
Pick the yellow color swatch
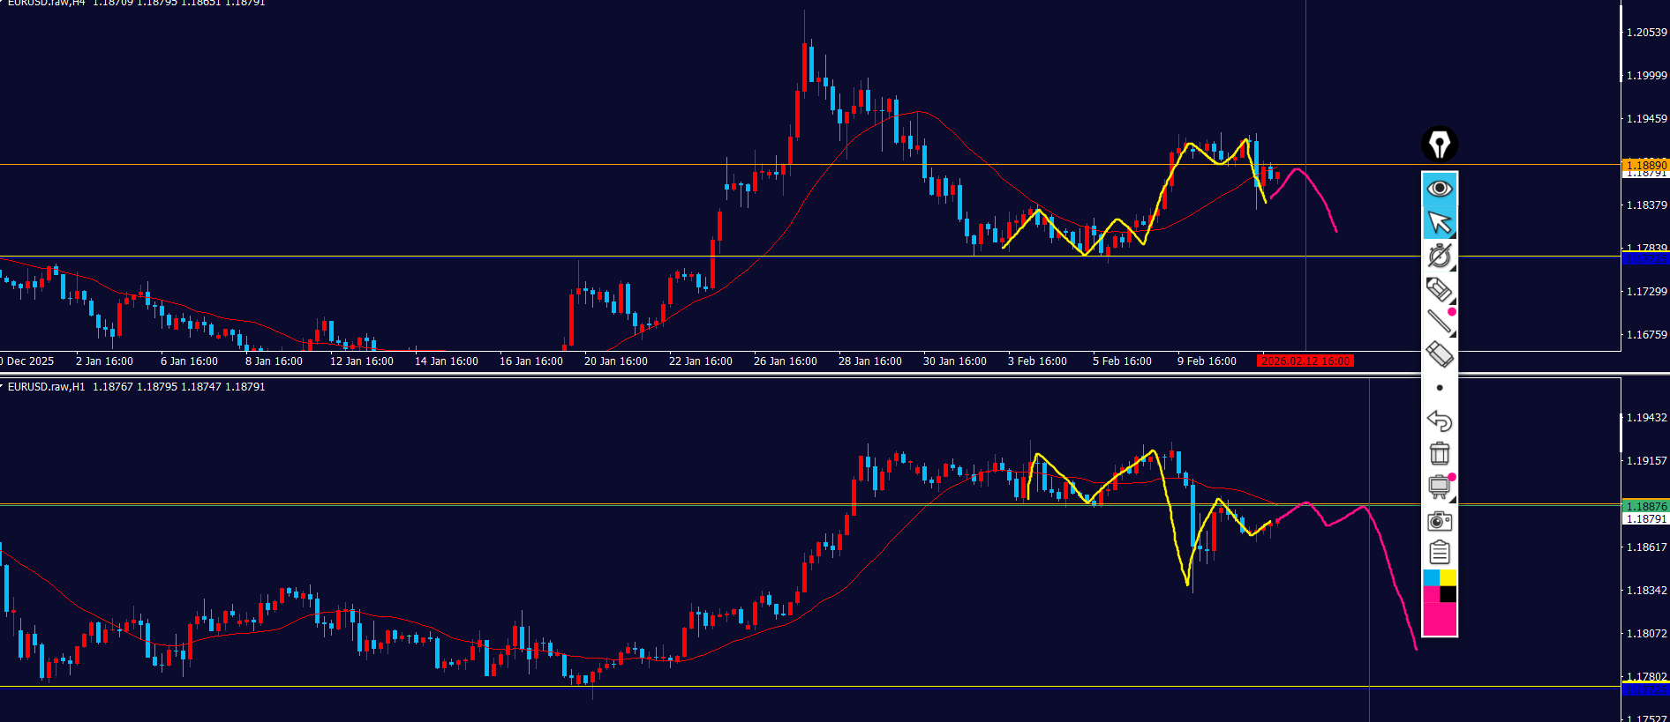coord(1448,578)
